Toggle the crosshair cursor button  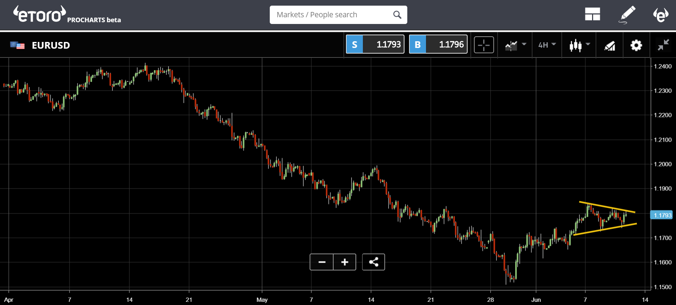484,45
